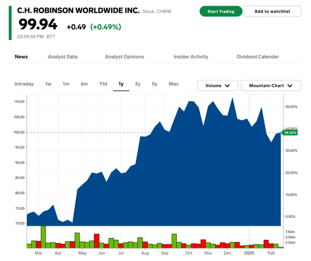The width and height of the screenshot is (311, 261).
Task: Switch to Analyst Data tab
Action: click(63, 57)
